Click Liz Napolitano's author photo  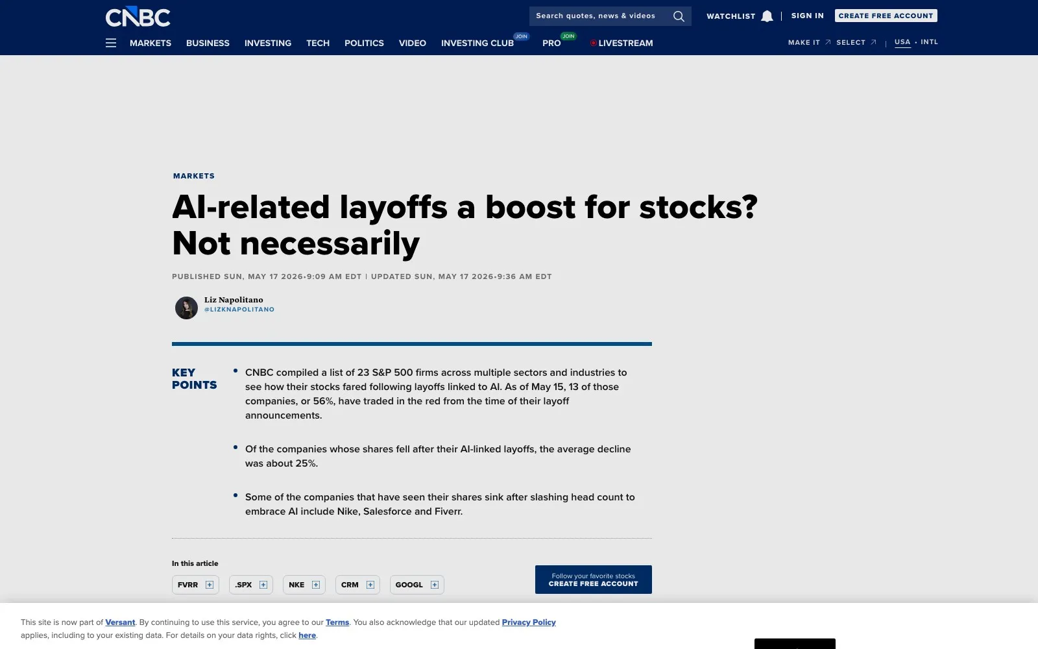[186, 308]
